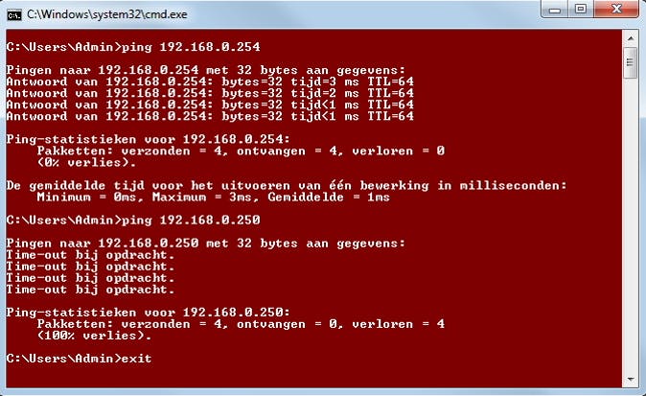Click 'Ping-statistieken voor 192.168.0.254' heading

pyautogui.click(x=148, y=139)
